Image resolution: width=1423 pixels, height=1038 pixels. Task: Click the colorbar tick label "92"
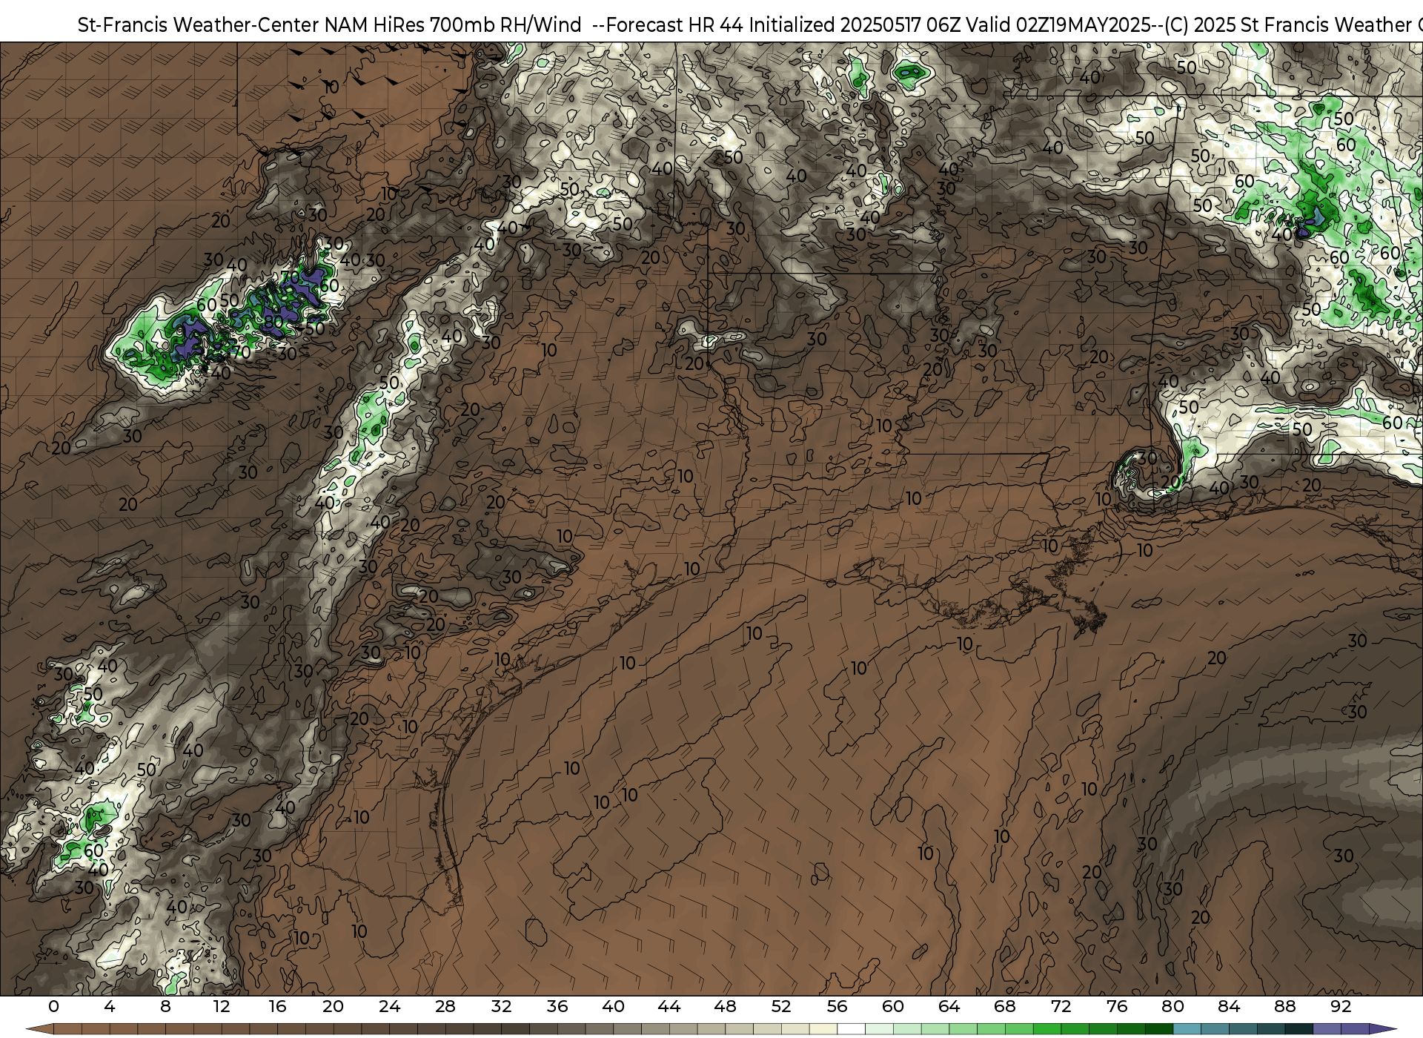pyautogui.click(x=1341, y=1006)
